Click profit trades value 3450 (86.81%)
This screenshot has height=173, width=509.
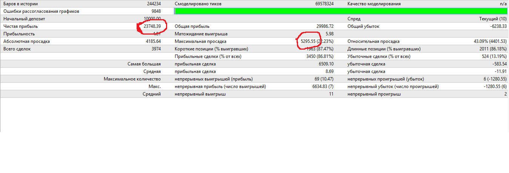point(319,56)
